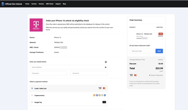Click the grey Litecoin coin icon
Image resolution: width=188 pixels, height=110 pixels.
tap(102, 95)
